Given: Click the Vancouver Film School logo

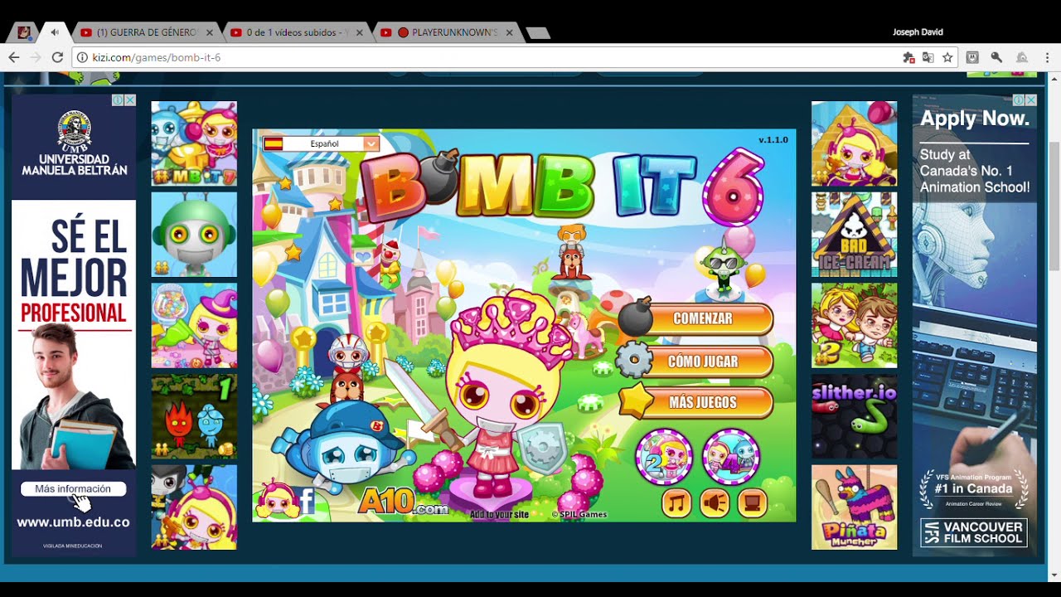Looking at the screenshot, I should [974, 532].
